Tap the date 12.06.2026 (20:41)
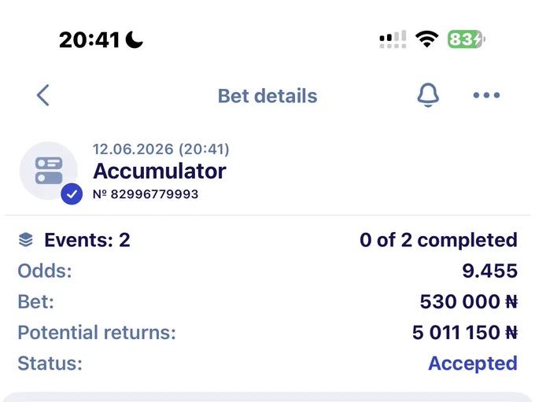This screenshot has width=535, height=402. pos(161,149)
